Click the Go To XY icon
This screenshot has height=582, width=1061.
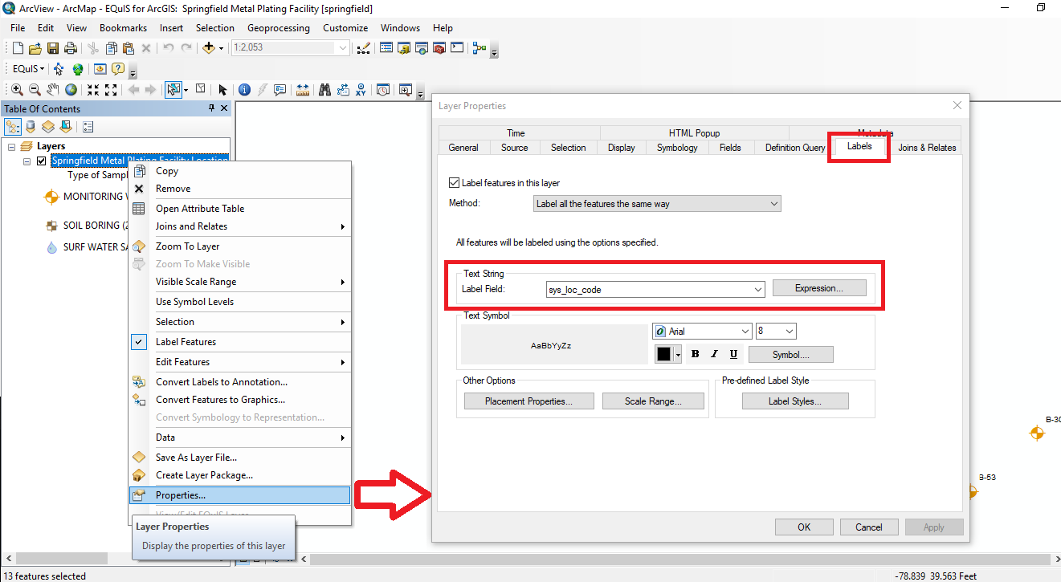coord(361,90)
